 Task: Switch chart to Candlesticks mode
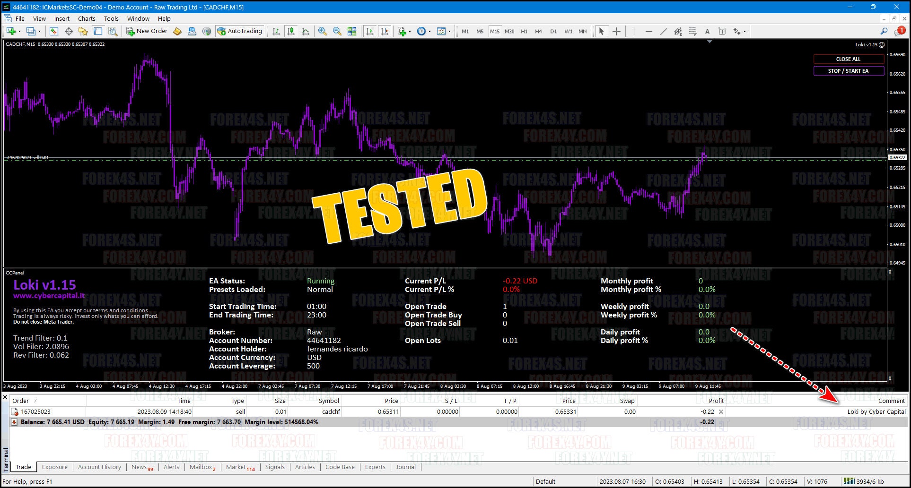tap(291, 31)
